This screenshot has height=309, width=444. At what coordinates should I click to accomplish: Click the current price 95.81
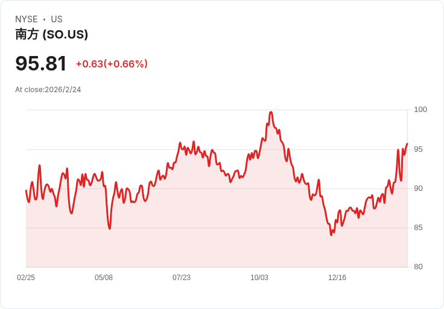click(x=40, y=63)
